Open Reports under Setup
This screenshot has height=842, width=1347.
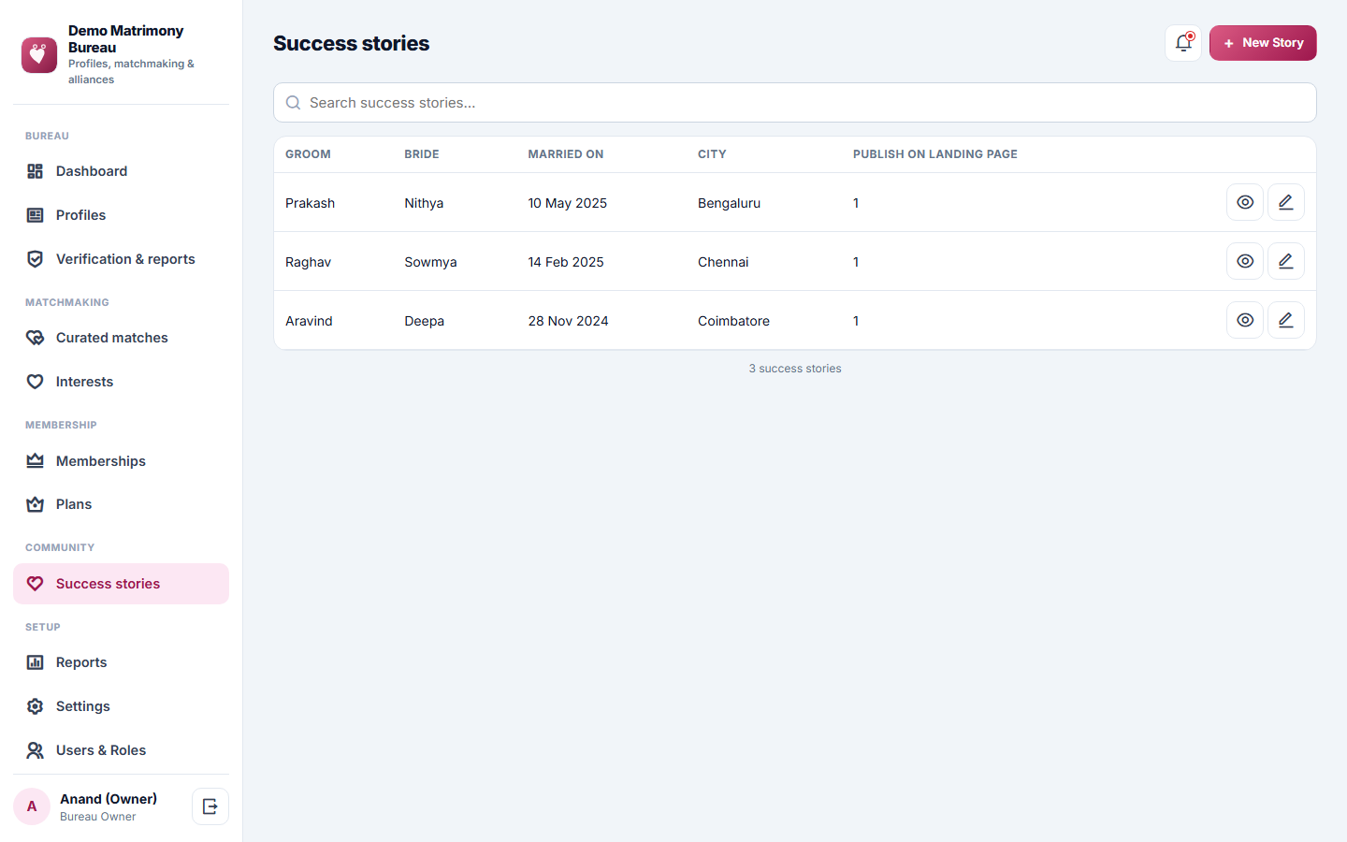[x=121, y=662]
